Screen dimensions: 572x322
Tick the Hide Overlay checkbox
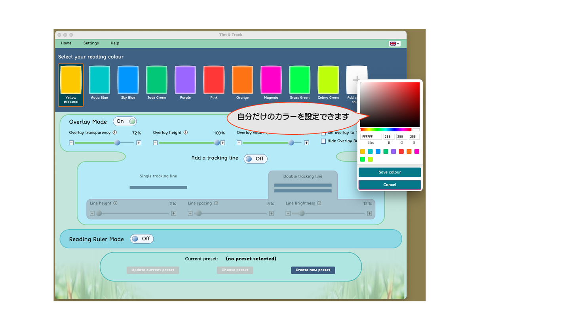pyautogui.click(x=323, y=141)
